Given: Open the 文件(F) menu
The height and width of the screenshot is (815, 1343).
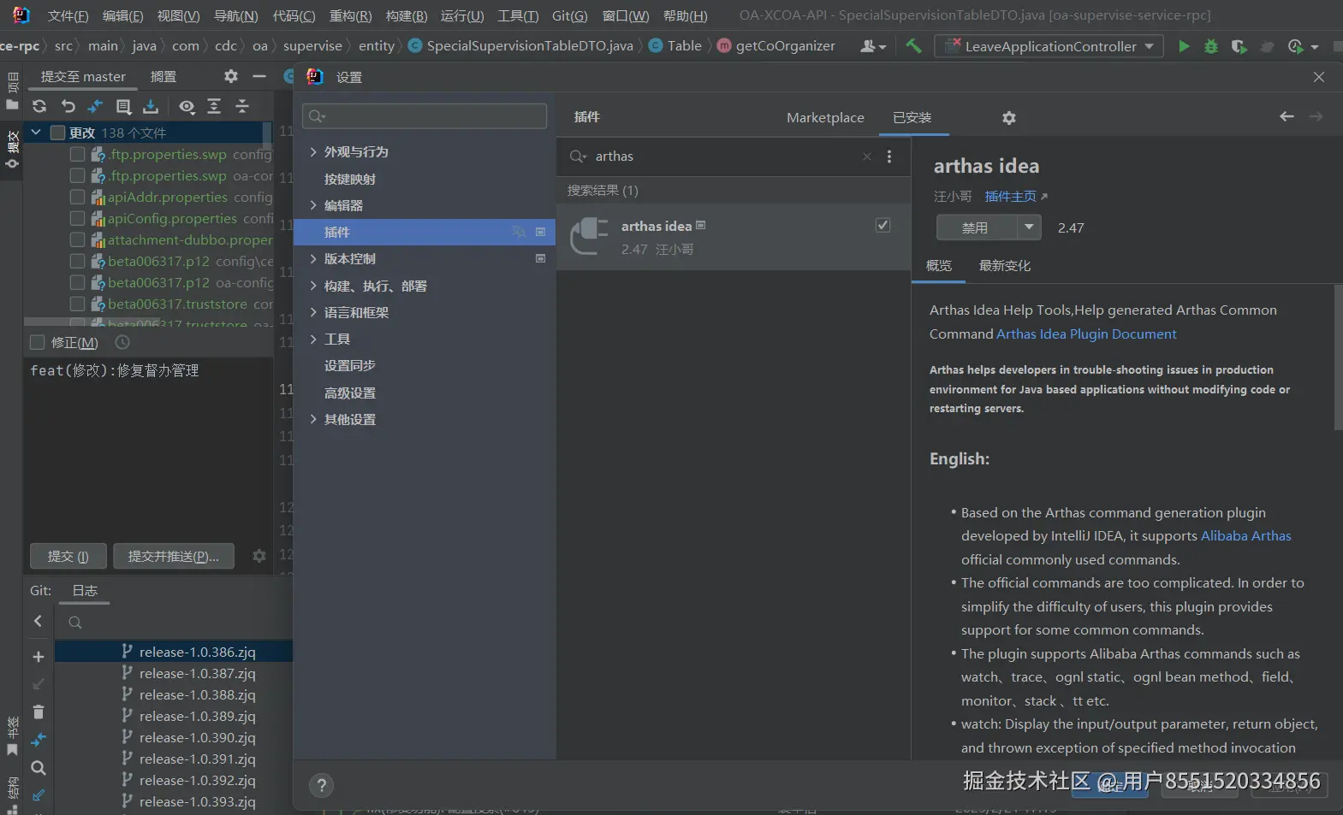Looking at the screenshot, I should click(68, 15).
